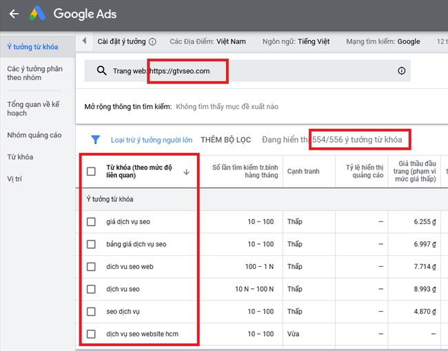
Task: Sort by the Từ khóa column arrow
Action: (x=186, y=172)
